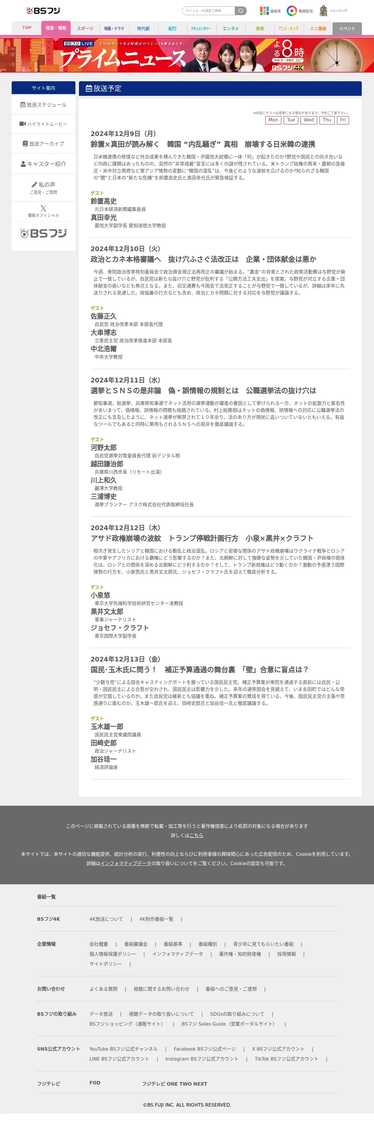Open BSフジショッピング（通販サイト） footer link
The image size is (374, 1122).
click(127, 1024)
